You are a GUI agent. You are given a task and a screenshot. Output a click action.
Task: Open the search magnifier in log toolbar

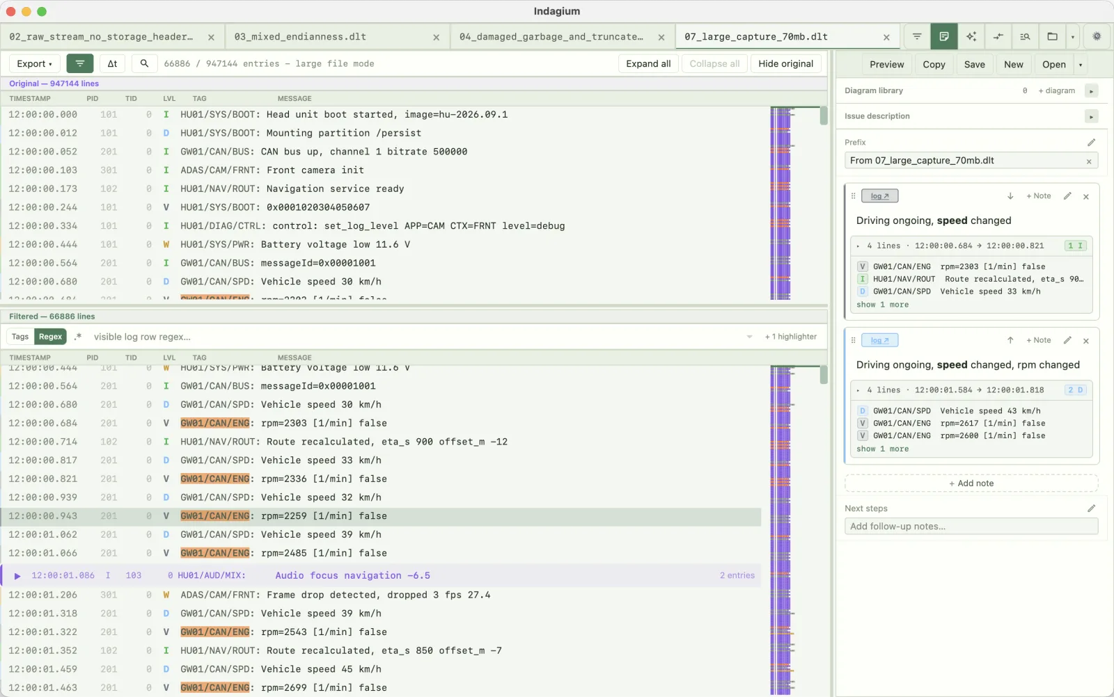tap(144, 63)
